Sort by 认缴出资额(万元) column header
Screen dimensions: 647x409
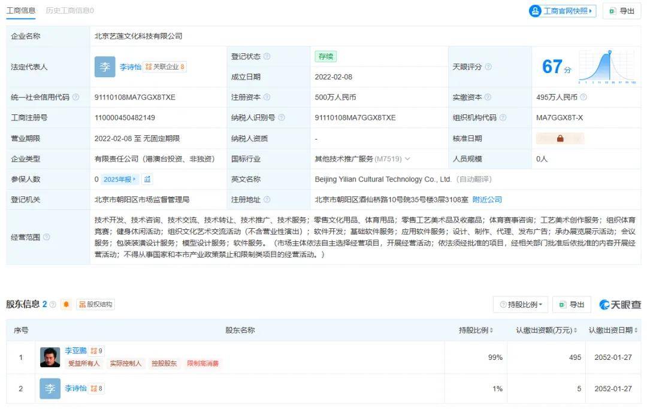pos(546,330)
